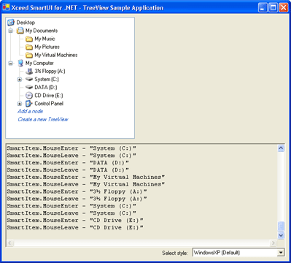
Task: Select the My Documents folder icon
Action: coord(20,31)
